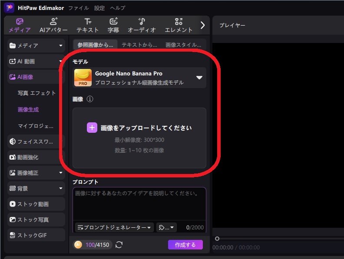344x259 pixels.
Task: Expand the メディア sidebar dropdown arrow
Action: (61, 46)
